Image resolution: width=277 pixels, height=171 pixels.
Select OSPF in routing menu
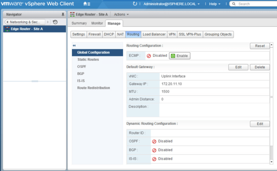point(81,67)
